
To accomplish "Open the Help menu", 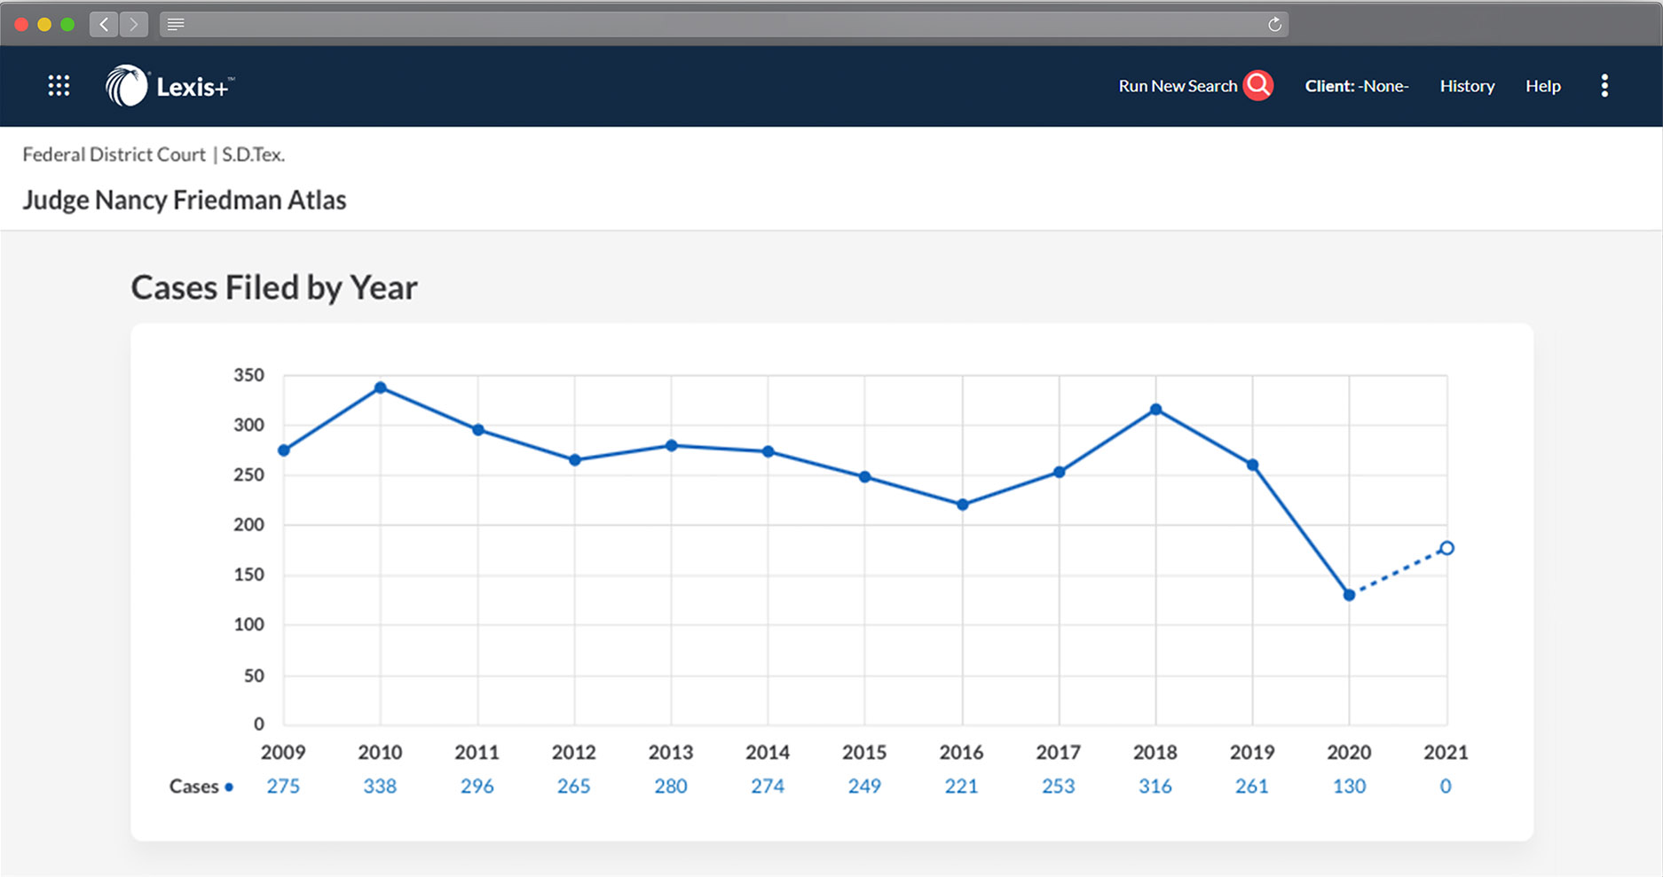I will click(x=1542, y=86).
